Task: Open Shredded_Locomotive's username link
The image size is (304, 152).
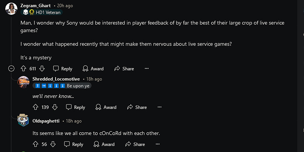Action: pyautogui.click(x=56, y=79)
